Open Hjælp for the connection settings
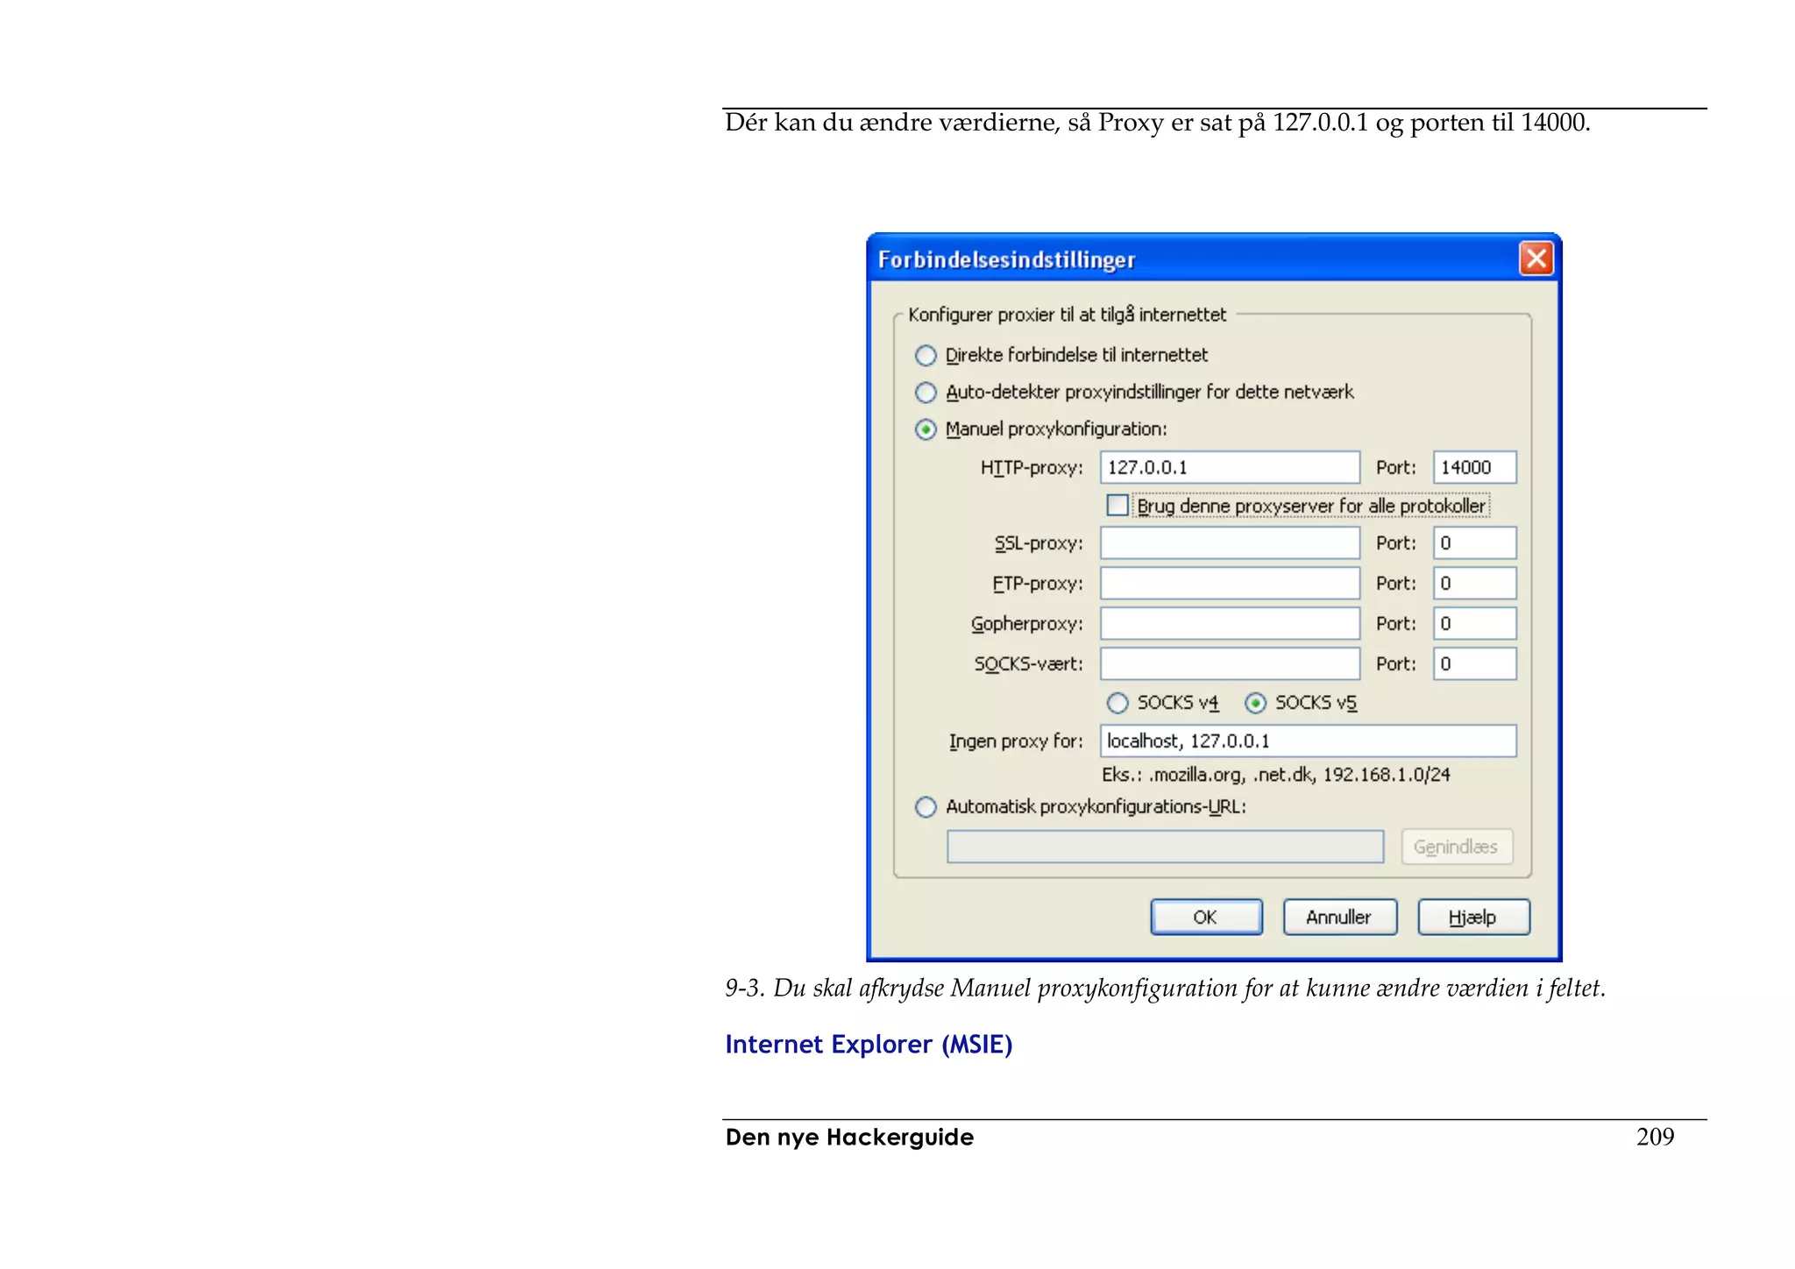 click(1473, 918)
